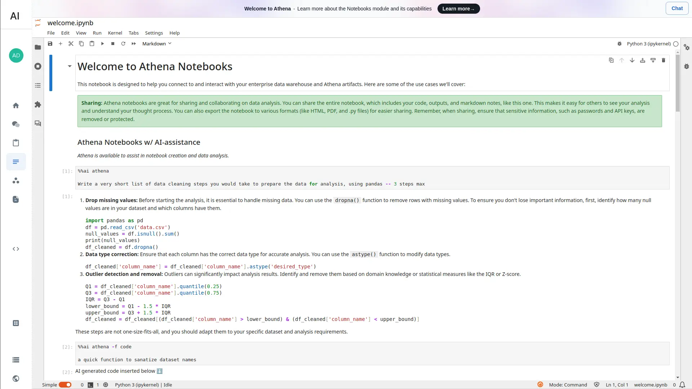Viewport: 692px width, 389px height.
Task: Click Learn more about Notebooks button
Action: pyautogui.click(x=458, y=9)
